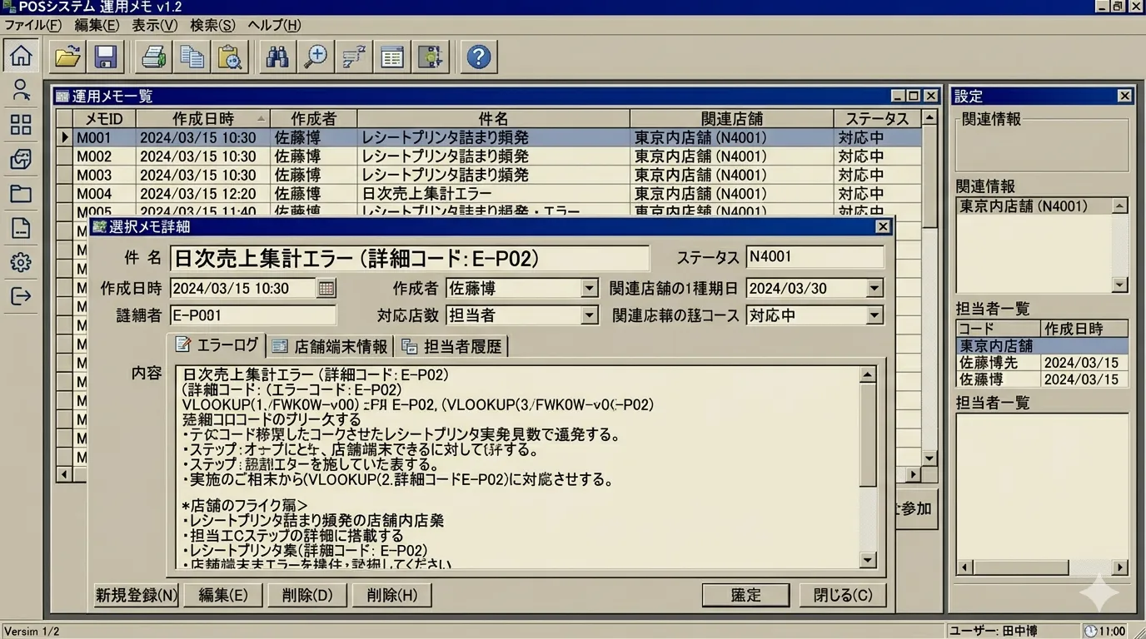Click the clock showing 11:00 in status bar

click(1105, 631)
